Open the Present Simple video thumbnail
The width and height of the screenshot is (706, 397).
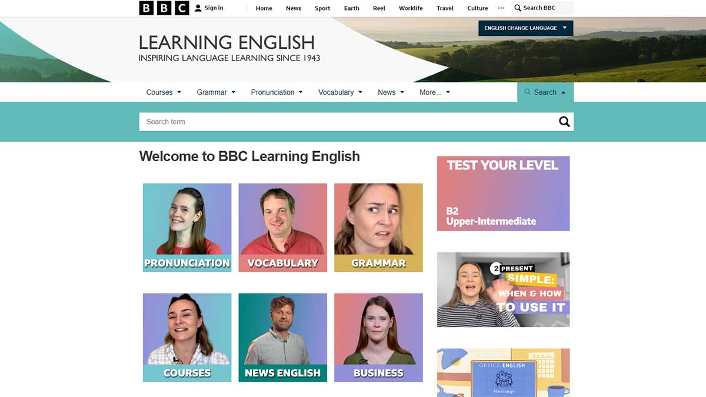[503, 290]
